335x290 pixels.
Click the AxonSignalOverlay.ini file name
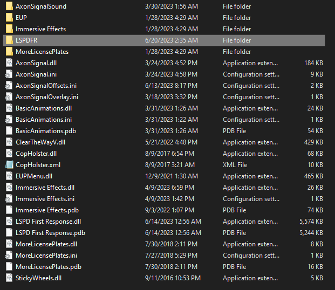tap(47, 97)
